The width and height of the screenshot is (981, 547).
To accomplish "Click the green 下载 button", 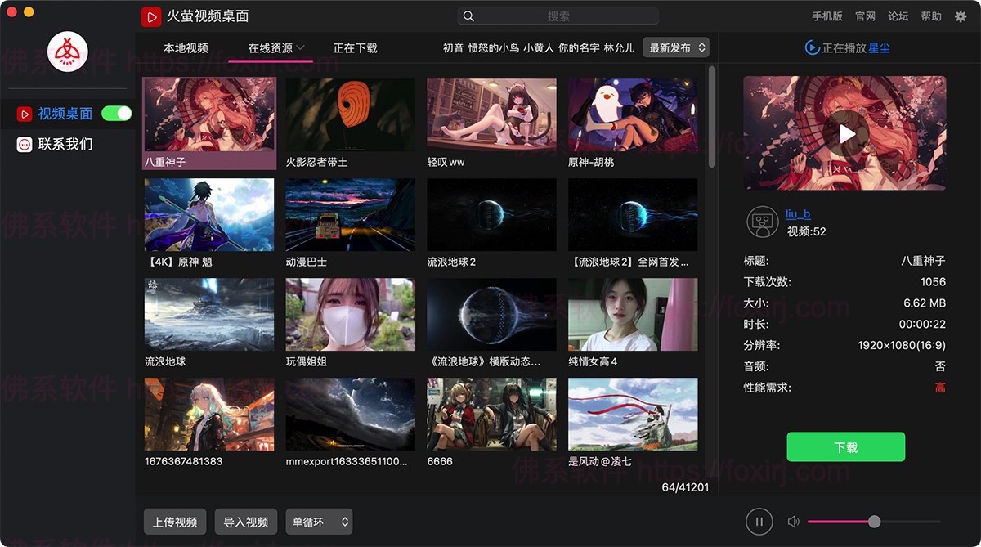I will pos(845,447).
